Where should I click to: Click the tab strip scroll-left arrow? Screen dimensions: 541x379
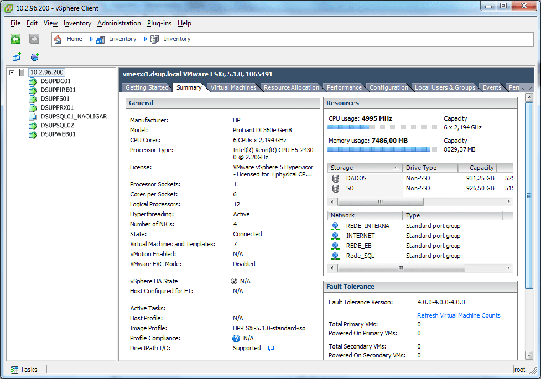point(523,87)
